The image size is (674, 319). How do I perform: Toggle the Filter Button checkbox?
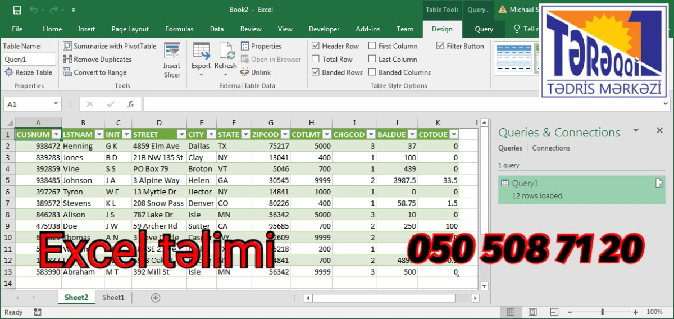click(x=440, y=46)
